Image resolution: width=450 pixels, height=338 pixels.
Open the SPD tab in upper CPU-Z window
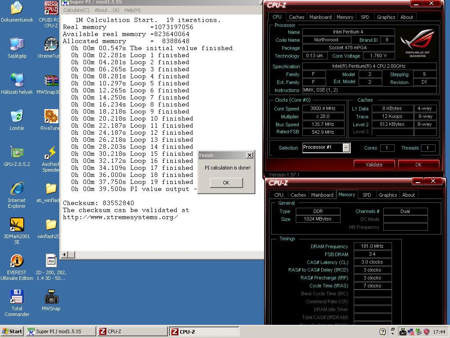pos(365,17)
